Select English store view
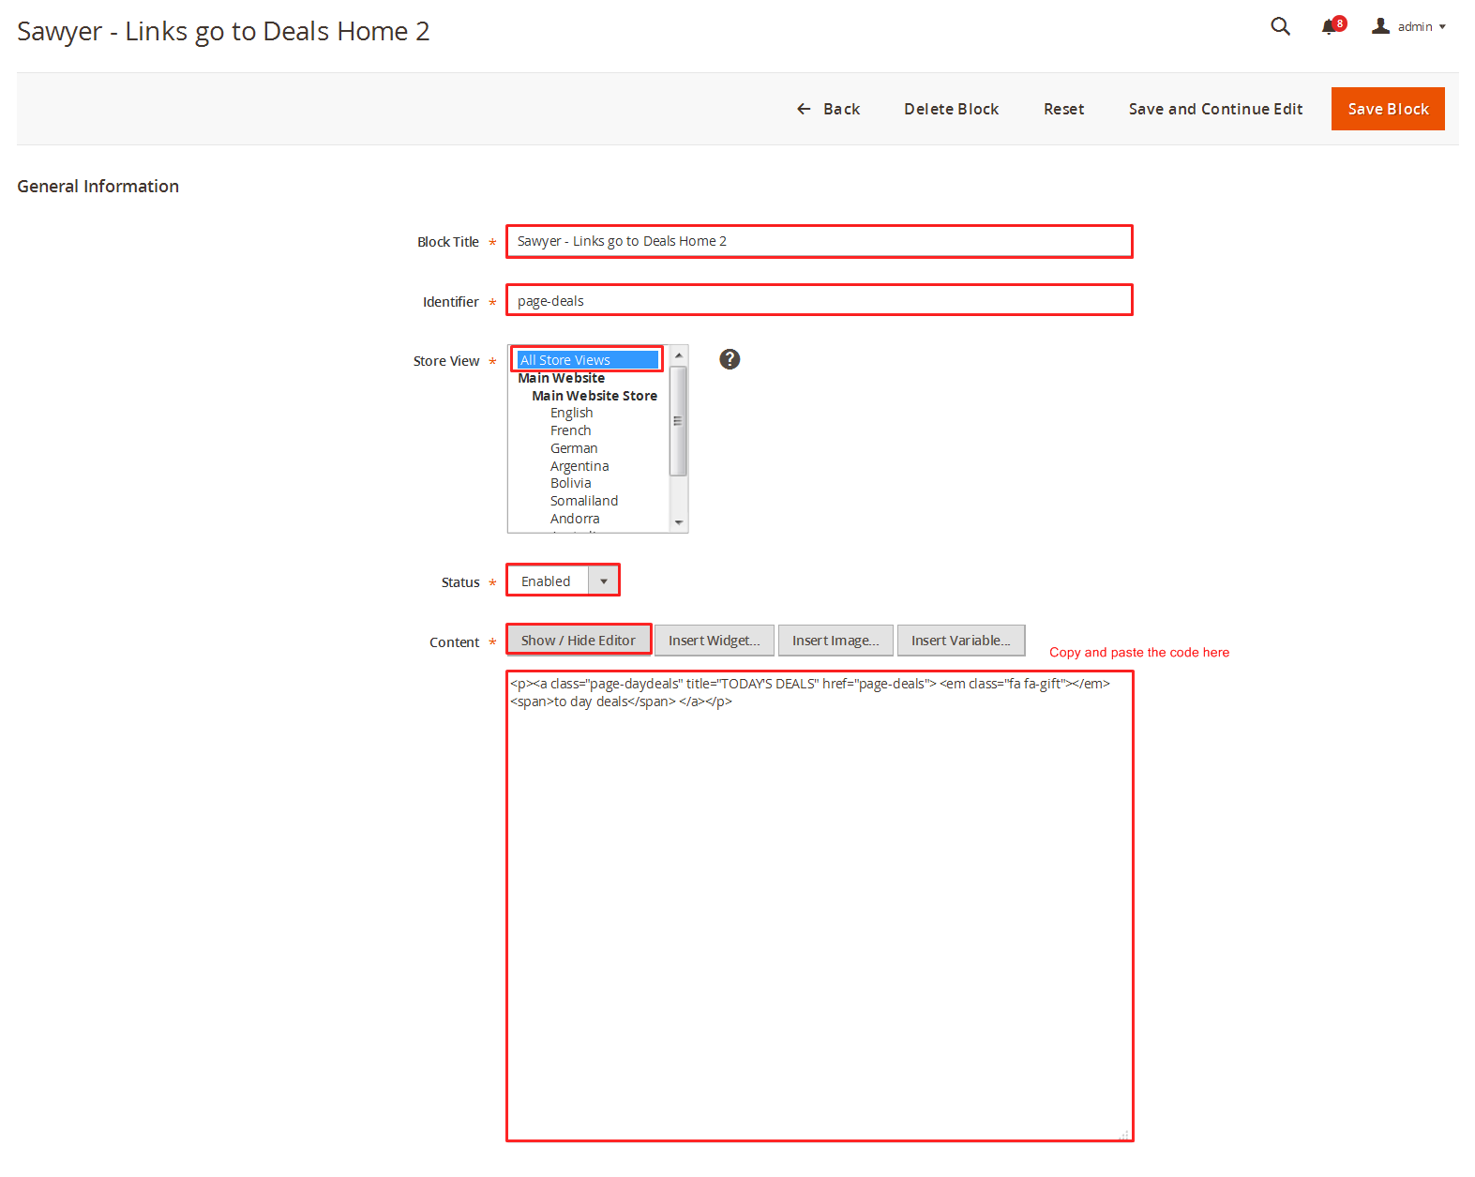 (x=571, y=413)
